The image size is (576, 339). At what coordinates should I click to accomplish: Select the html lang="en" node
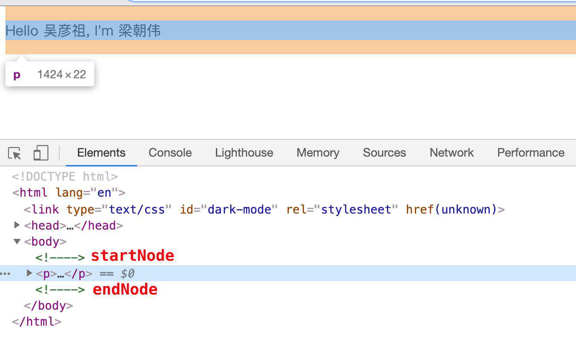[x=69, y=193]
